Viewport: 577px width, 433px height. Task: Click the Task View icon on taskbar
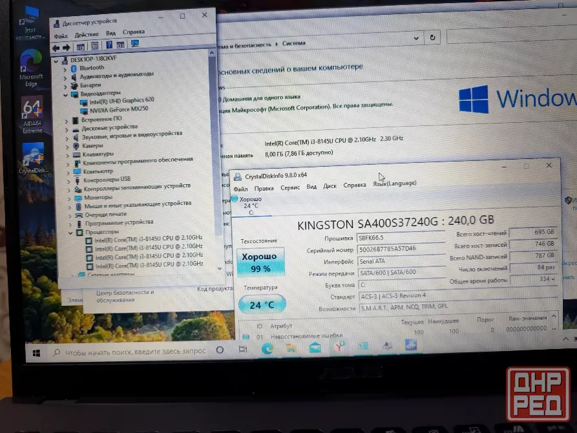click(x=243, y=349)
